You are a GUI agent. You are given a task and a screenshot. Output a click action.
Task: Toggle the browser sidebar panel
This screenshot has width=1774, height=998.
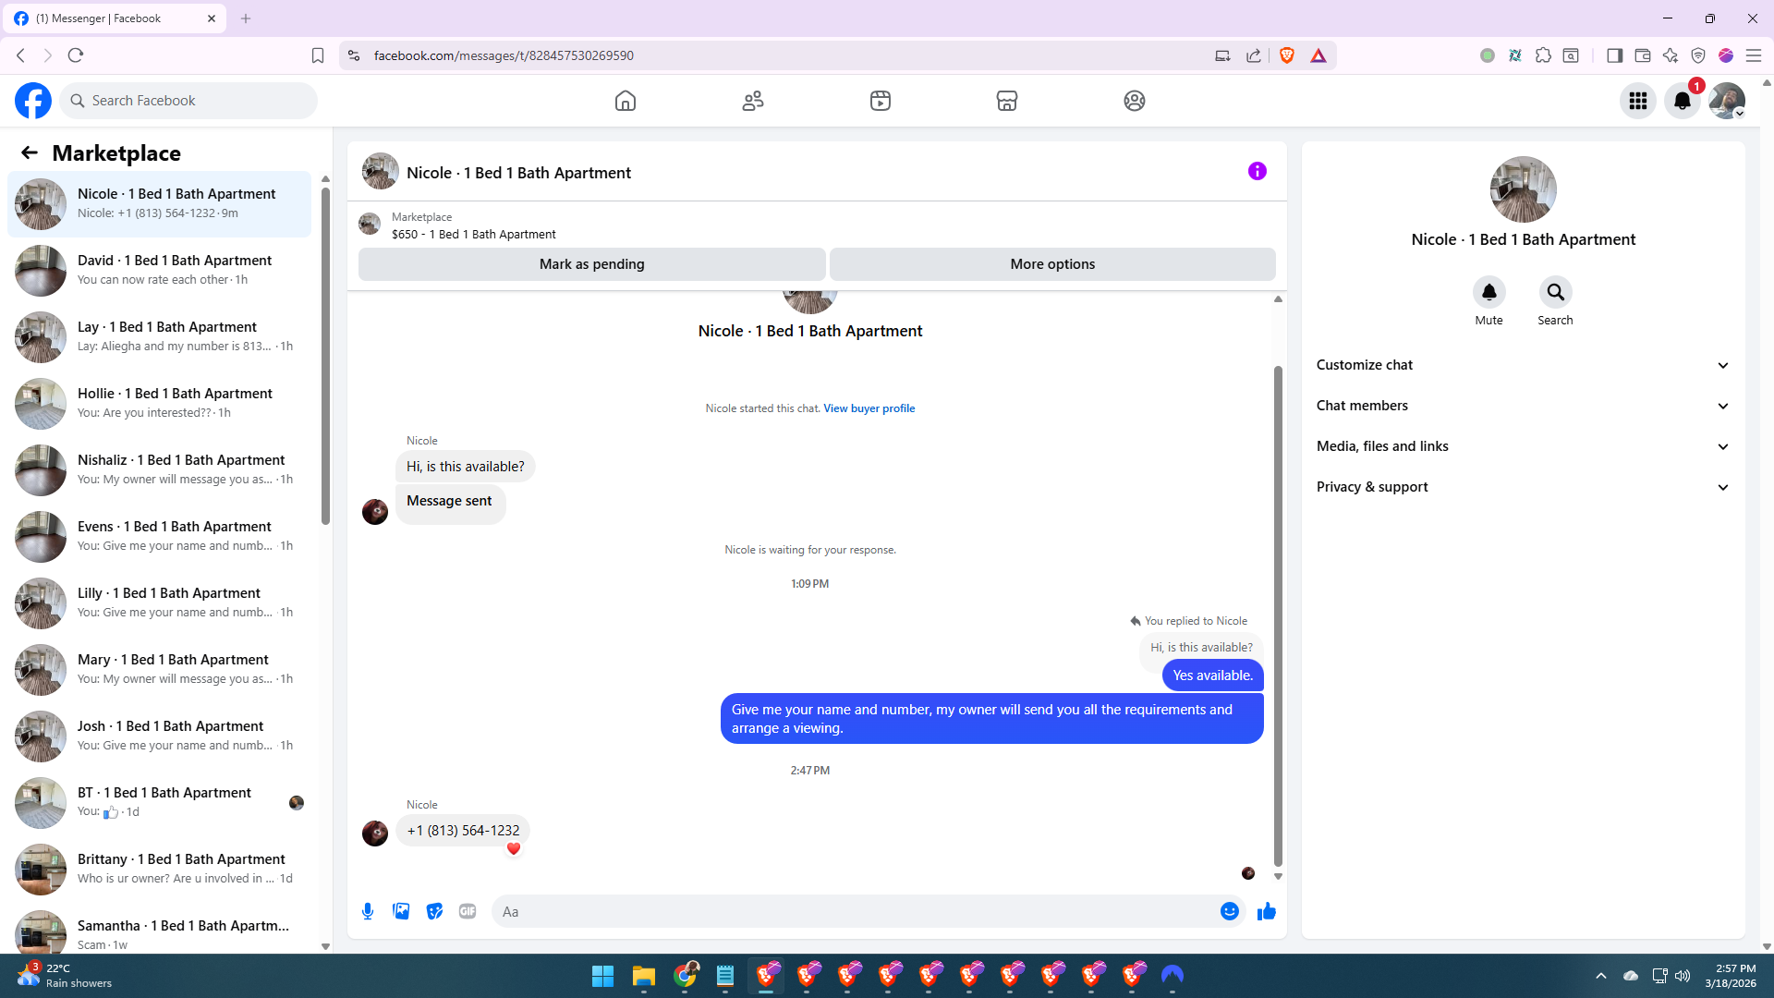(1614, 55)
